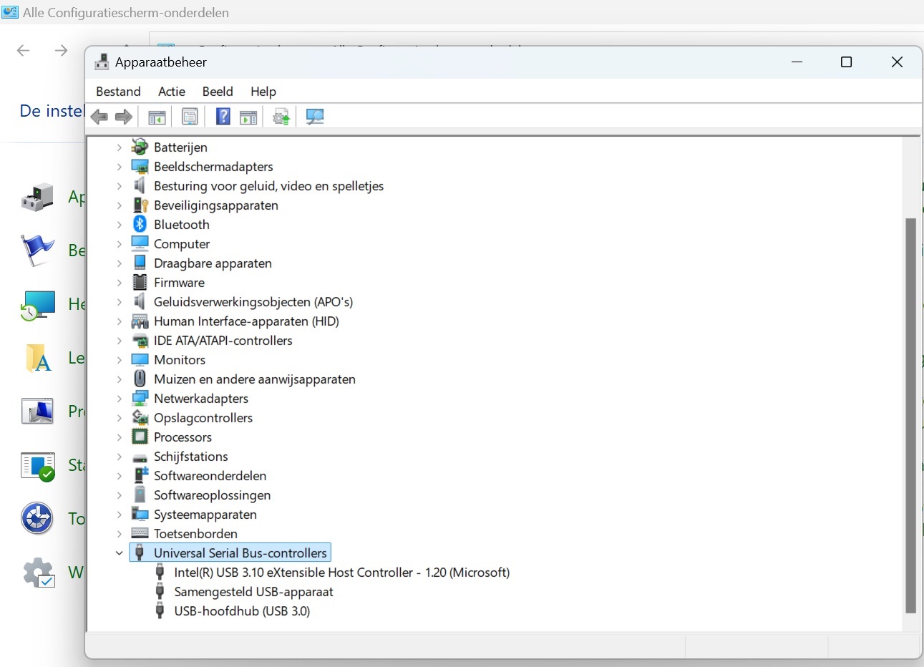Click the vertical scrollbar in device tree
The image size is (924, 667).
pyautogui.click(x=910, y=415)
